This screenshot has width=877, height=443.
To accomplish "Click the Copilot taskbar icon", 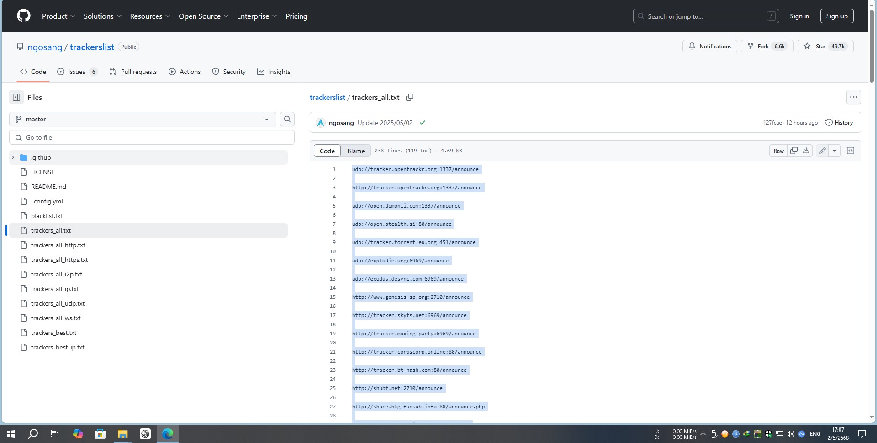I will [78, 434].
